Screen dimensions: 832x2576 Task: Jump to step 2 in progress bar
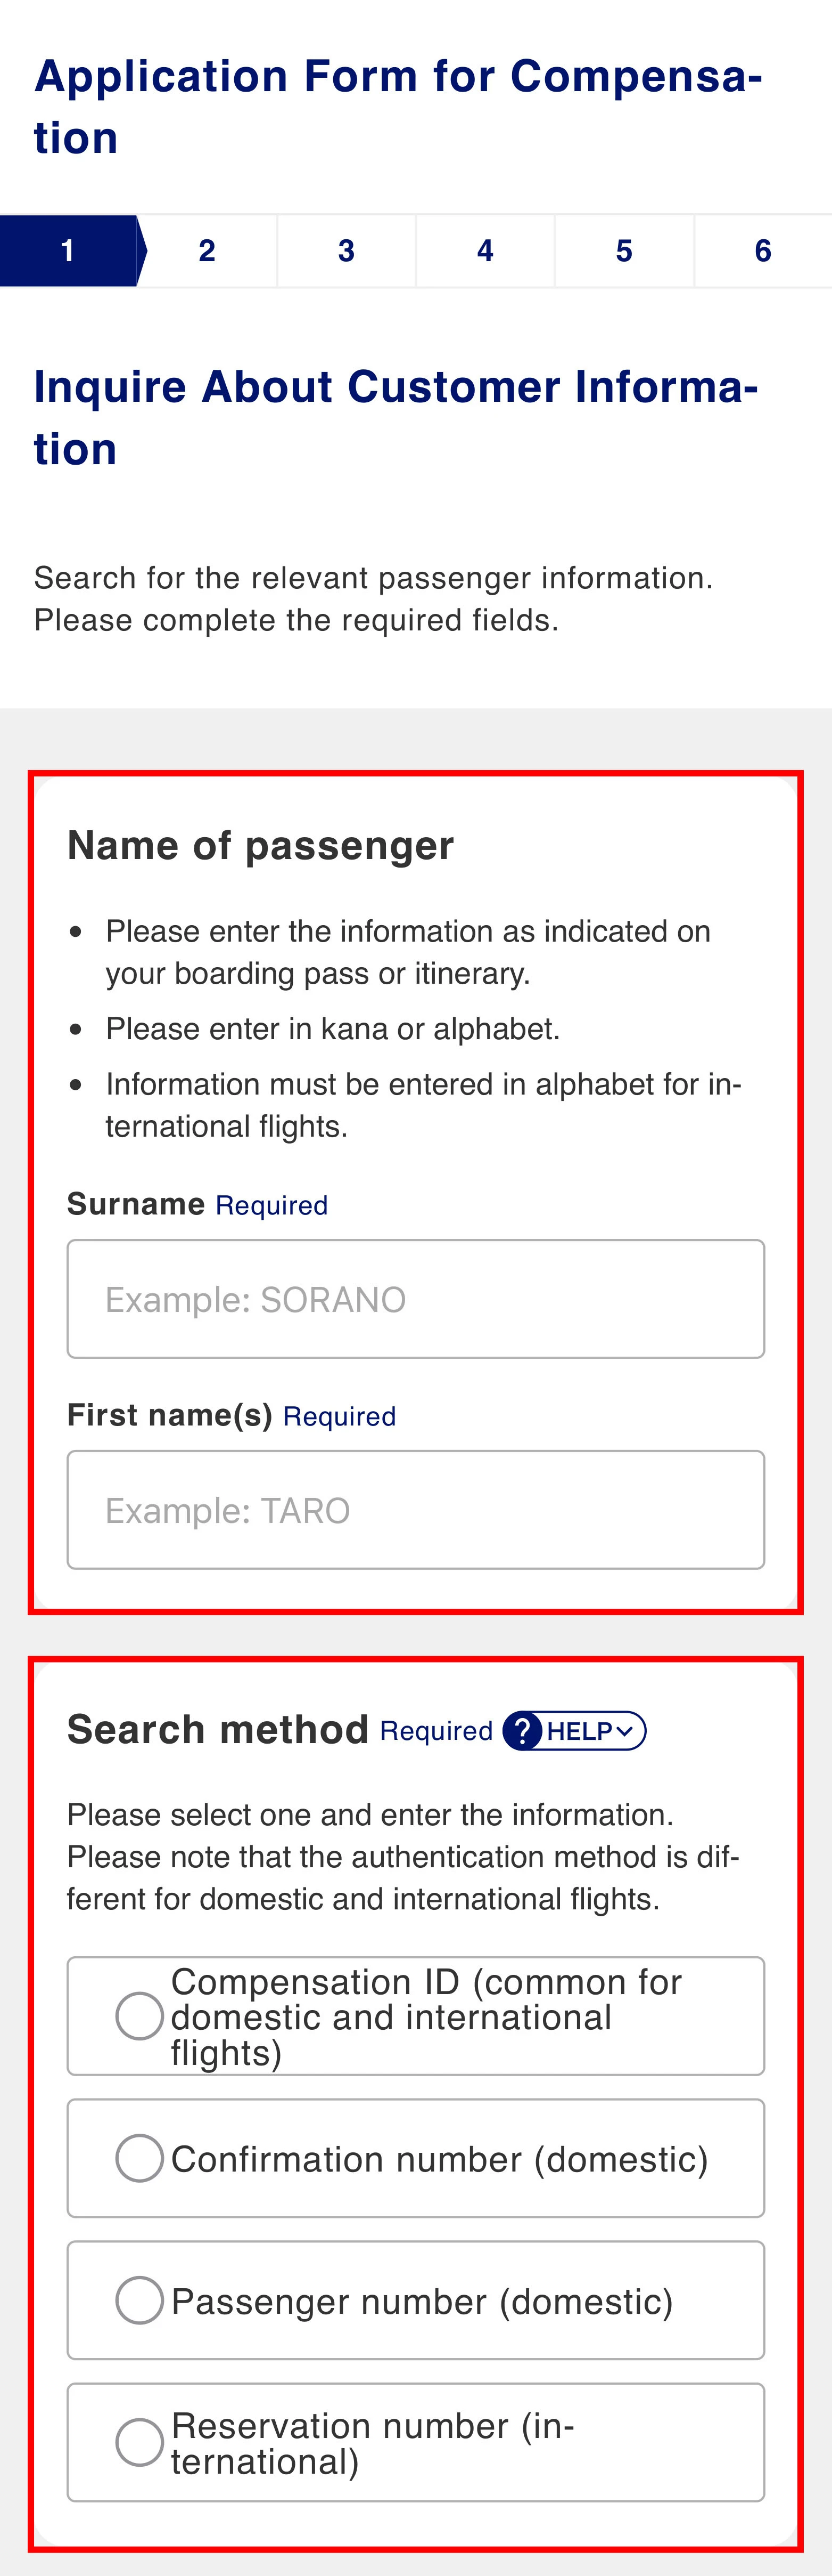click(x=207, y=251)
